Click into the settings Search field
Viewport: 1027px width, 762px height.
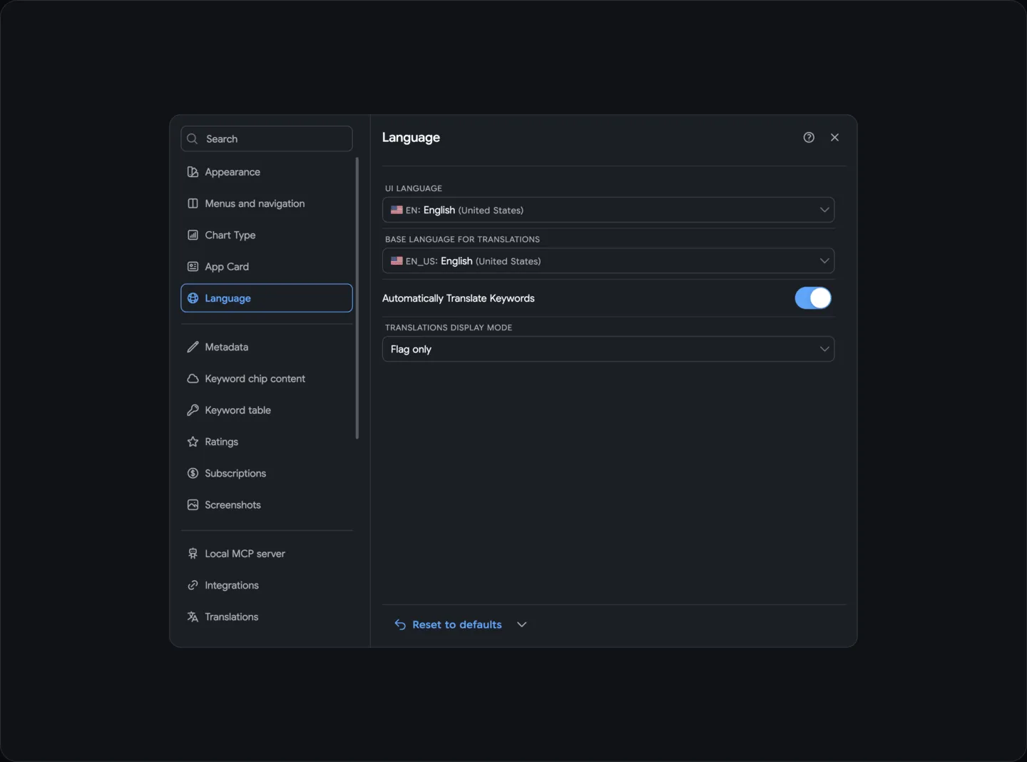267,139
